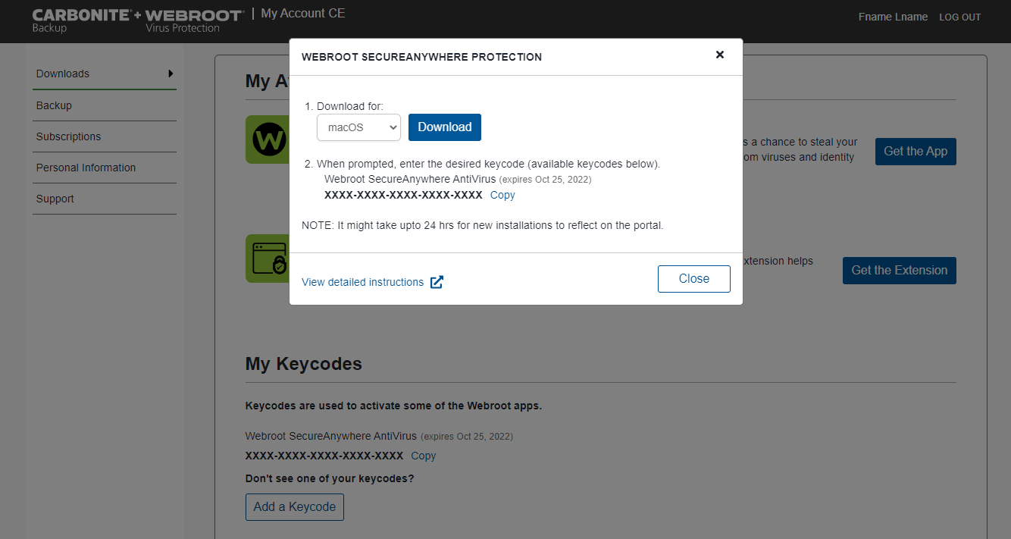Screen dimensions: 1011x539
Task: Click the green Webroot W app icon
Action: 268,139
